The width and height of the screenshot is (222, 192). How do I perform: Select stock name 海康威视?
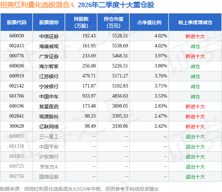(49, 46)
